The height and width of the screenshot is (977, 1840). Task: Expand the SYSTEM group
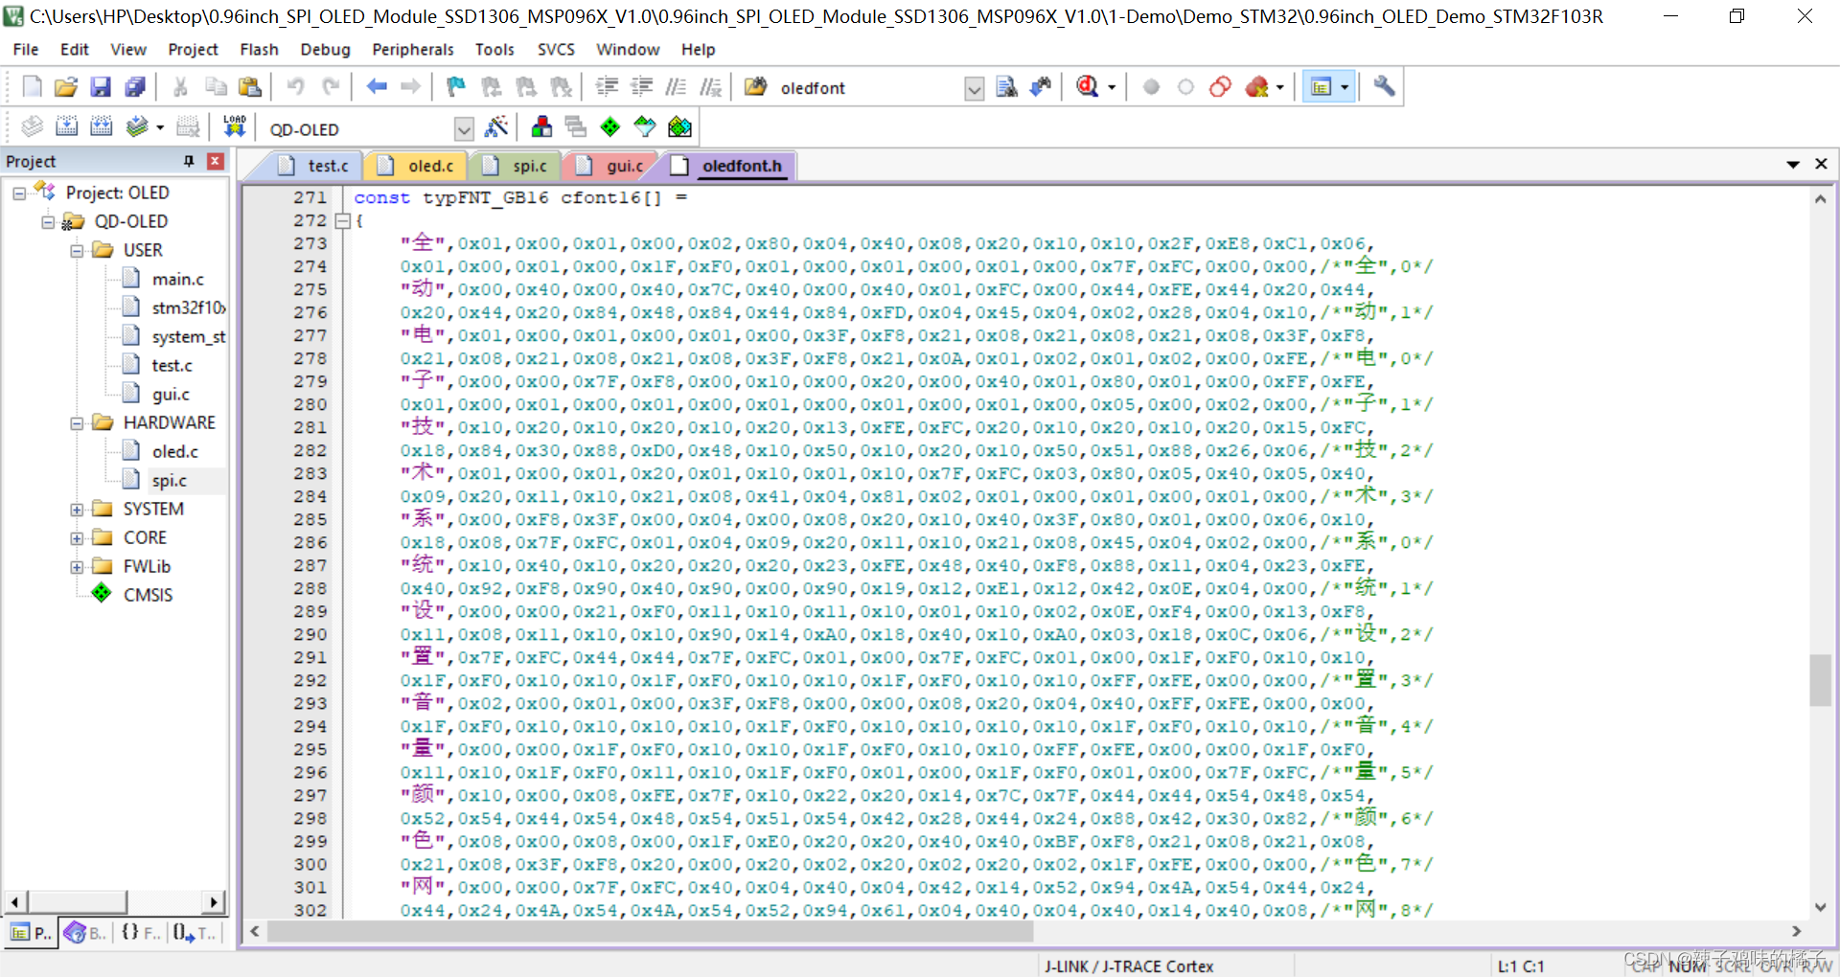pyautogui.click(x=78, y=509)
